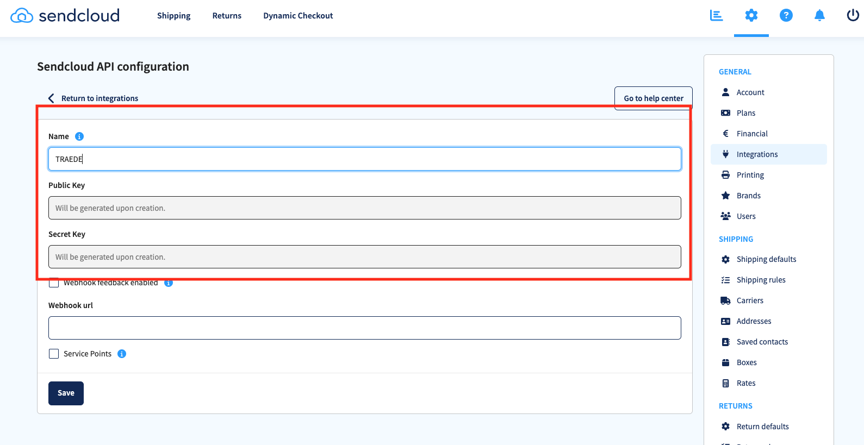Open Saved contacts link

[762, 342]
